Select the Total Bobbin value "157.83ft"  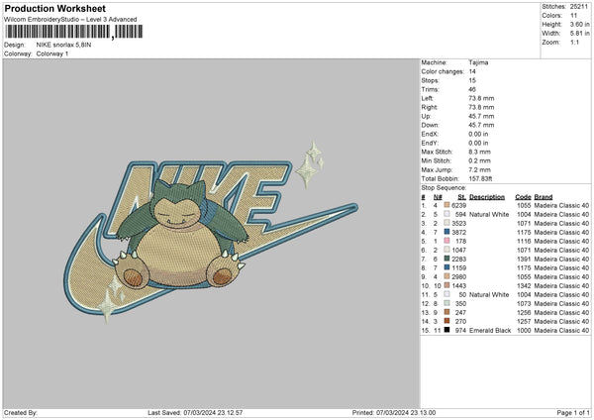480,178
